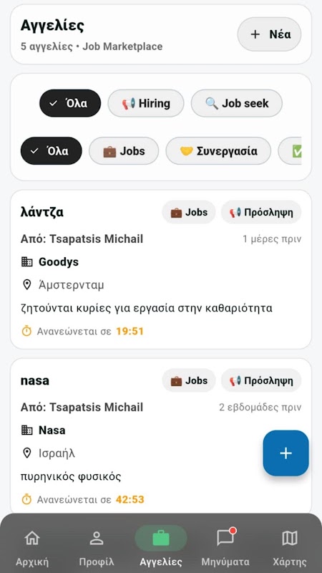Filter by Συνεργασία category chip
The image size is (322, 573).
coord(218,151)
